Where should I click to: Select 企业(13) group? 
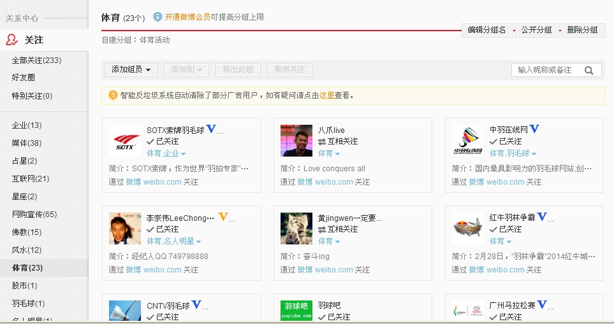(27, 125)
